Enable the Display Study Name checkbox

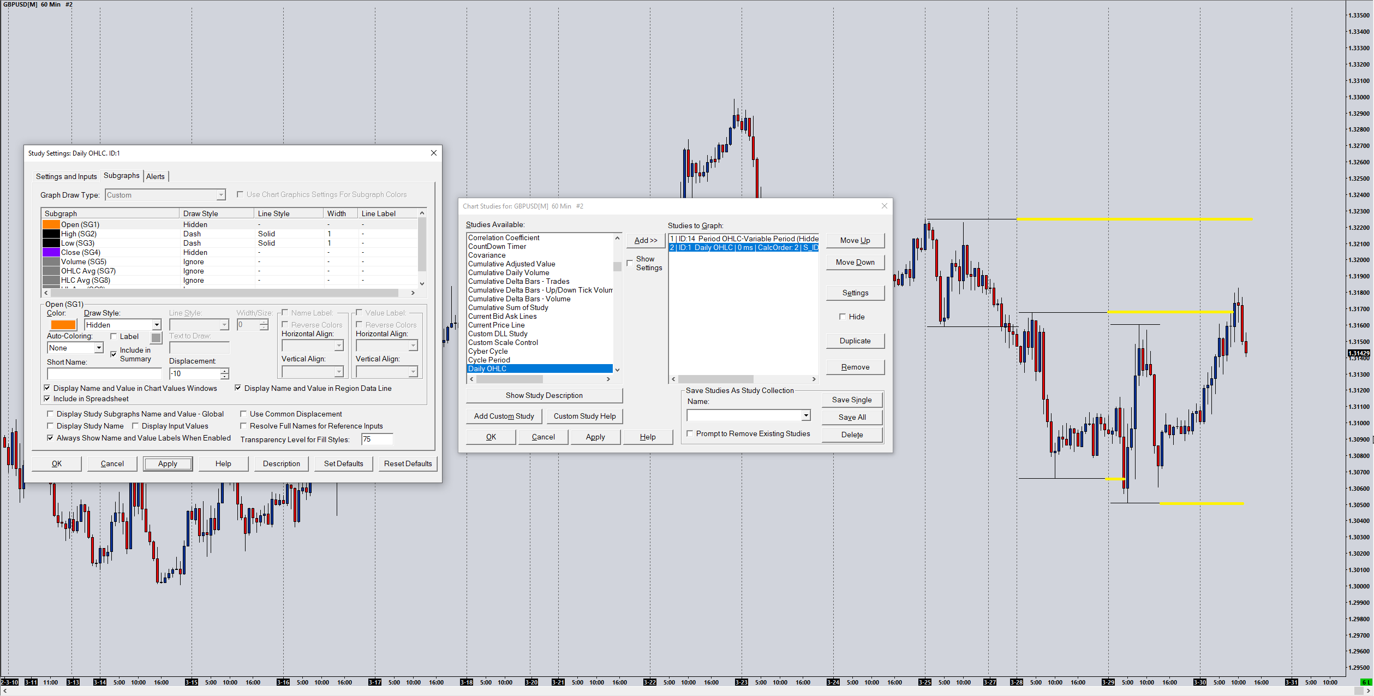tap(51, 426)
